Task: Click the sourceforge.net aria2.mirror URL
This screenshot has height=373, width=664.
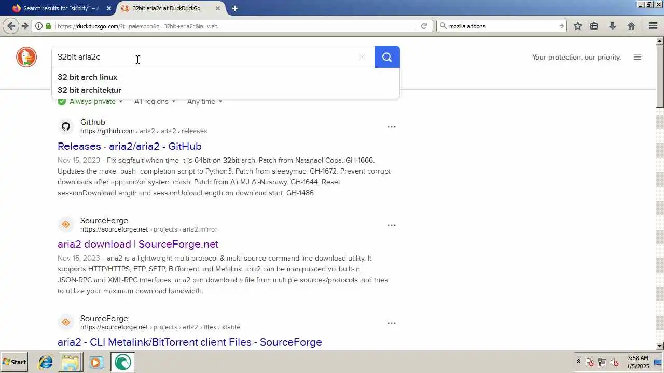Action: pos(149,229)
